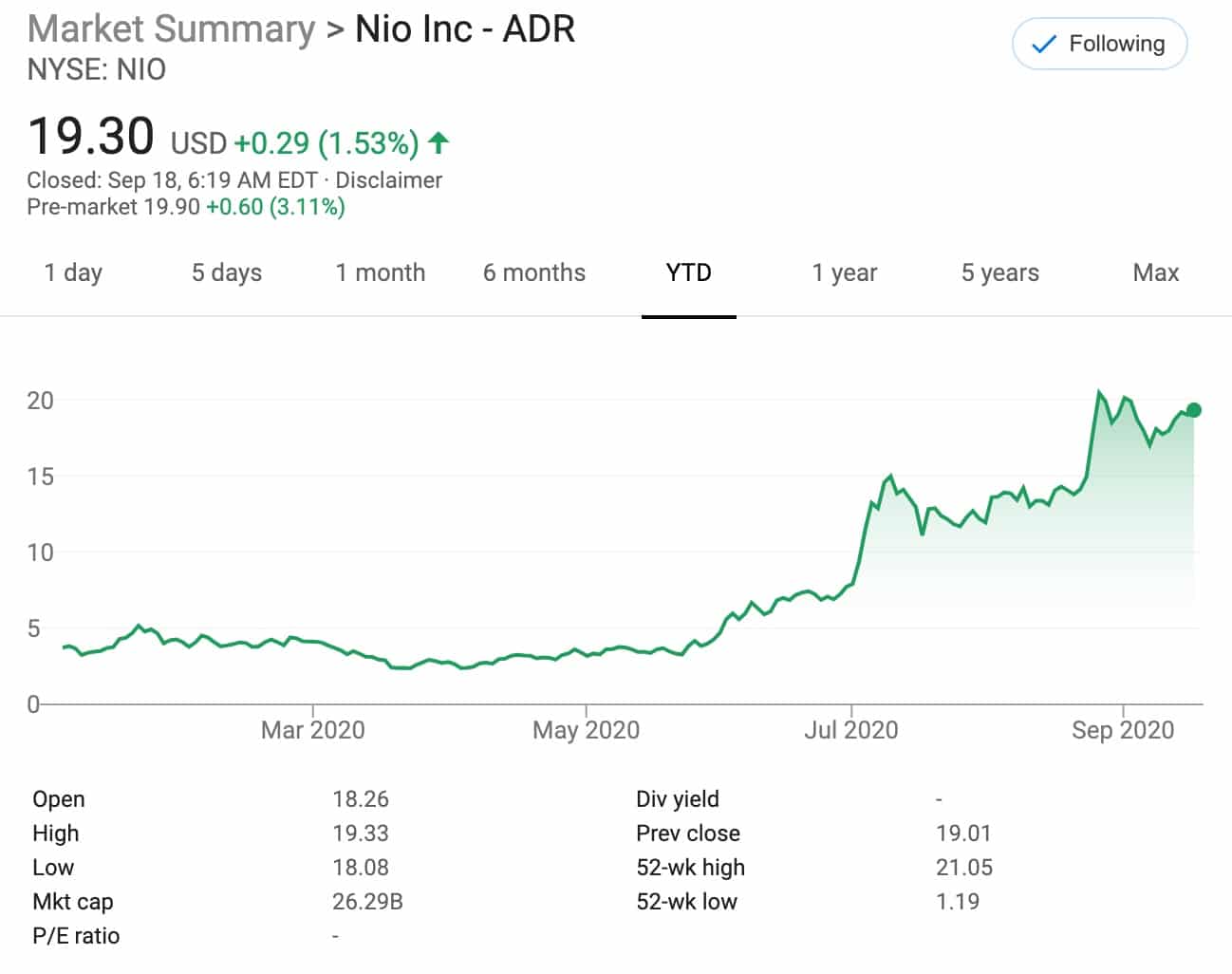Open the Market Summary breadcrumb link
Screen dimensions: 1232x974
point(171,29)
